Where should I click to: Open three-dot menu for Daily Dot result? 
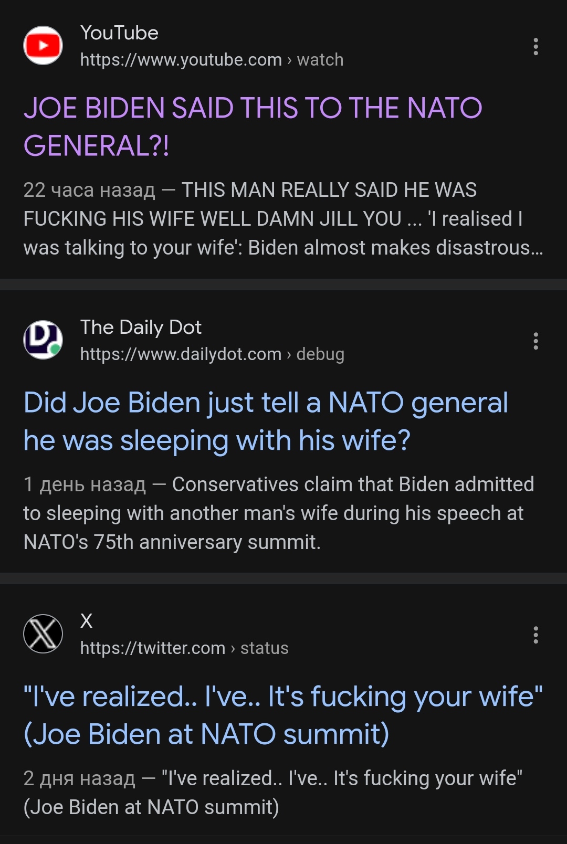pyautogui.click(x=535, y=341)
